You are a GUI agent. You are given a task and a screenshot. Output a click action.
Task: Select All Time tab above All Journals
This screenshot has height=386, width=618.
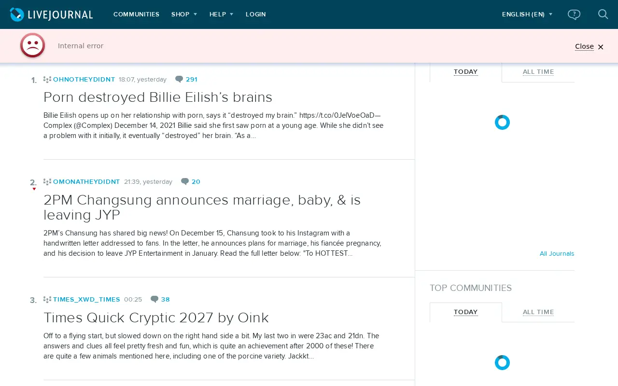click(x=538, y=72)
